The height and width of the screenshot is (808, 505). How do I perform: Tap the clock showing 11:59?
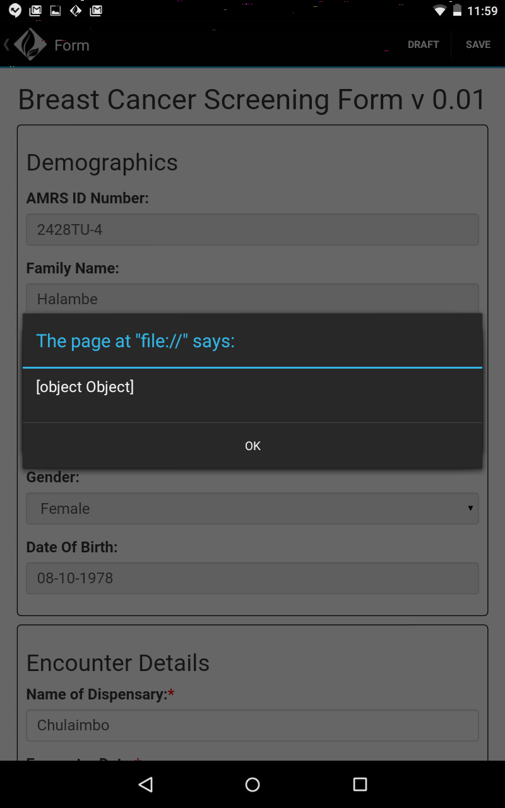click(482, 11)
